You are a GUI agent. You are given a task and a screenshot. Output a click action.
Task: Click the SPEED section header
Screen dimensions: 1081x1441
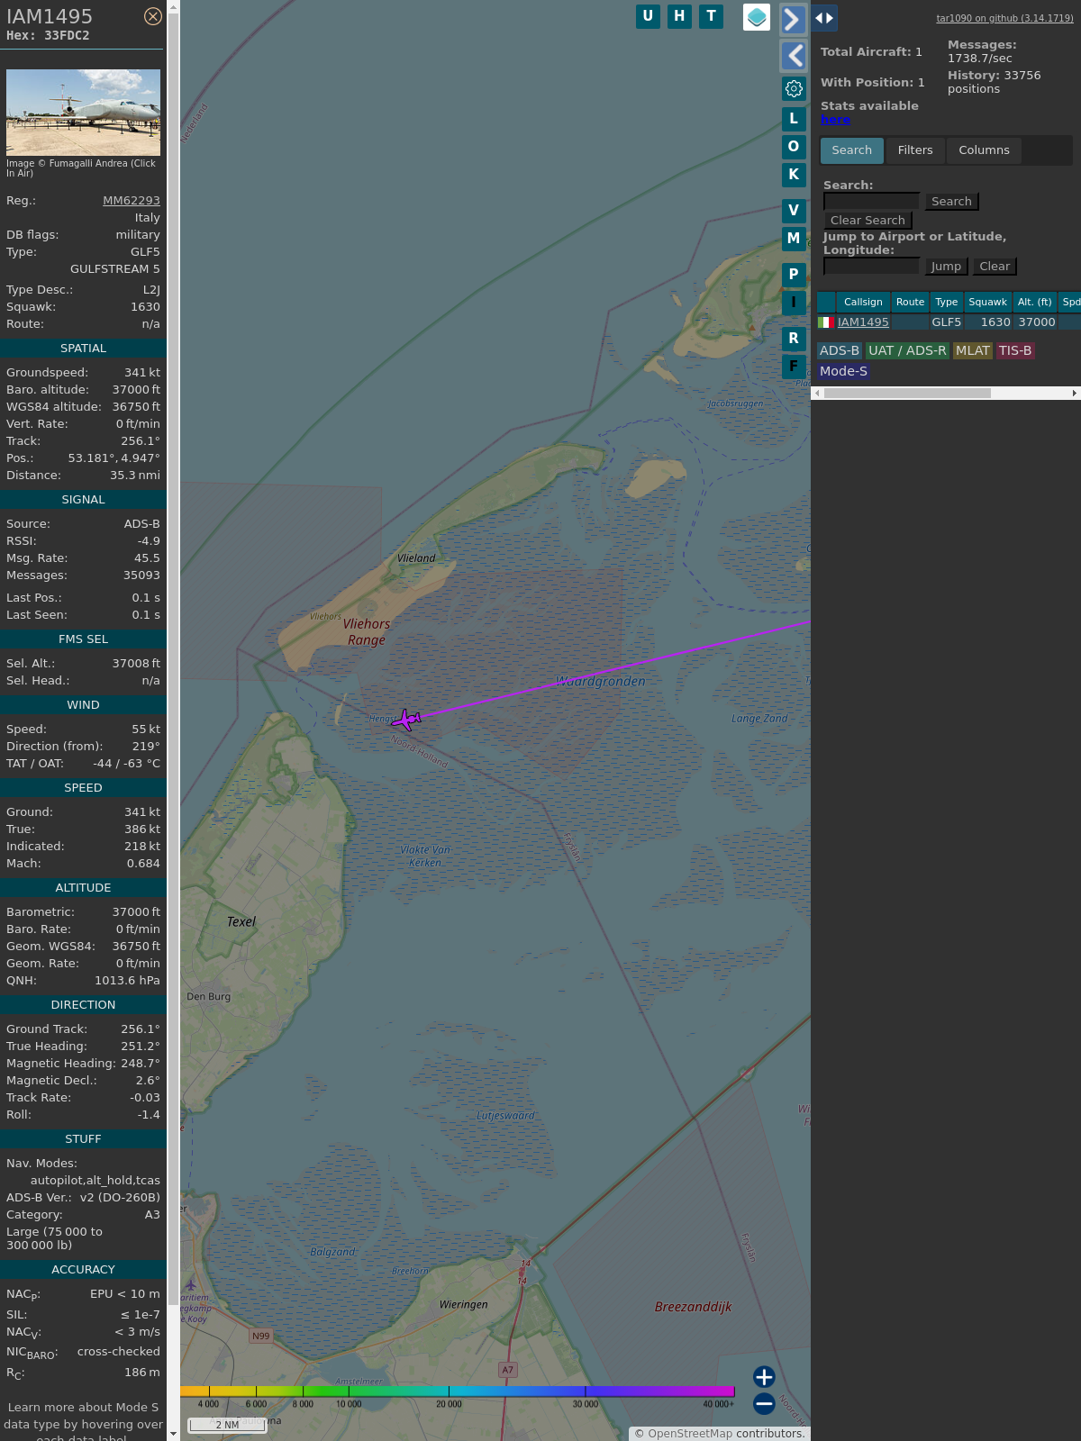(83, 788)
